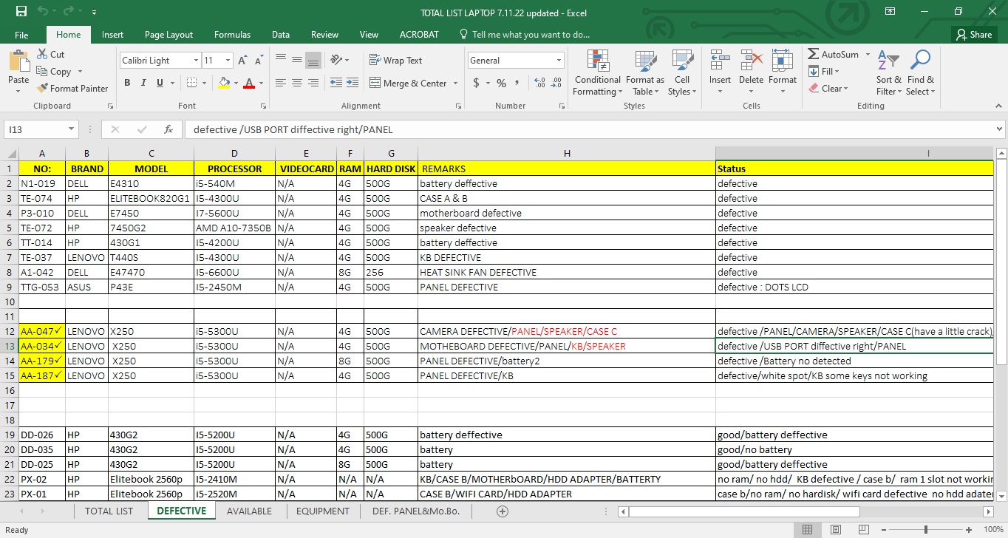Click the Share button

pyautogui.click(x=974, y=35)
